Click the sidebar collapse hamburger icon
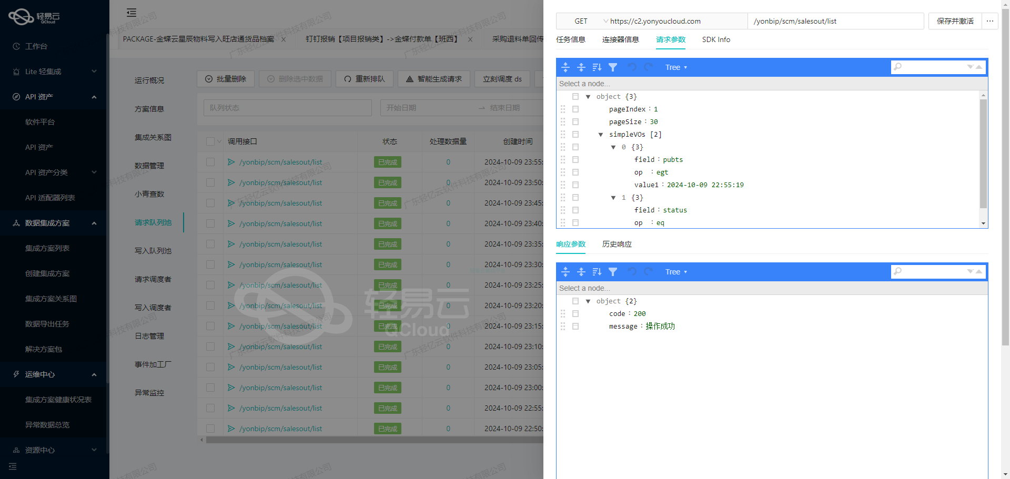The image size is (1010, 479). coord(132,13)
